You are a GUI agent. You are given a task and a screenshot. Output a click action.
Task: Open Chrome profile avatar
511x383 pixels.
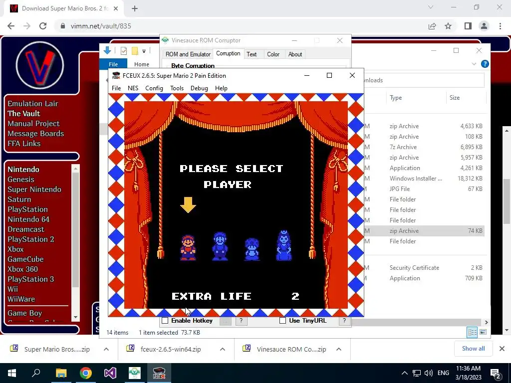coord(484,26)
